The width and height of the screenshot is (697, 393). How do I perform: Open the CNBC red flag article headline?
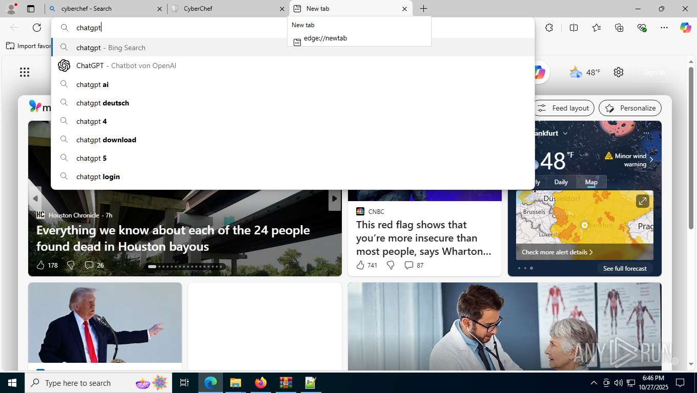(x=424, y=238)
